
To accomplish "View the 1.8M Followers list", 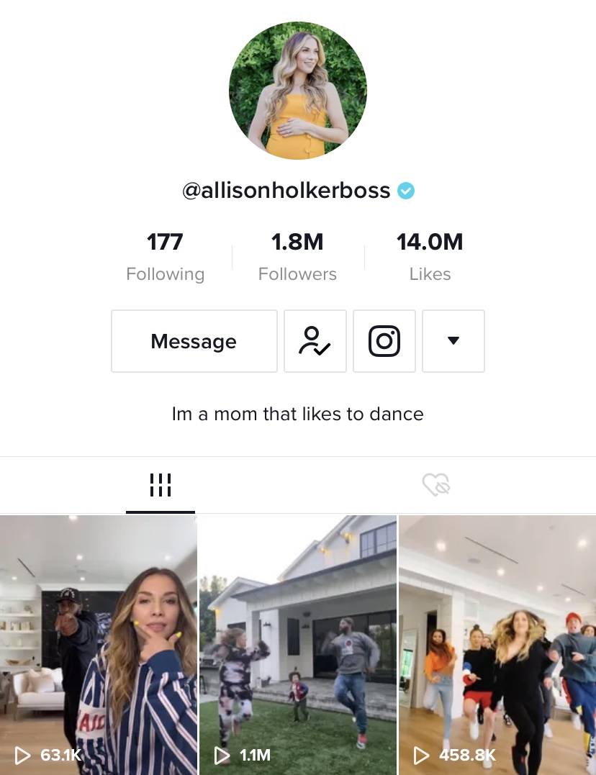I will (x=297, y=256).
